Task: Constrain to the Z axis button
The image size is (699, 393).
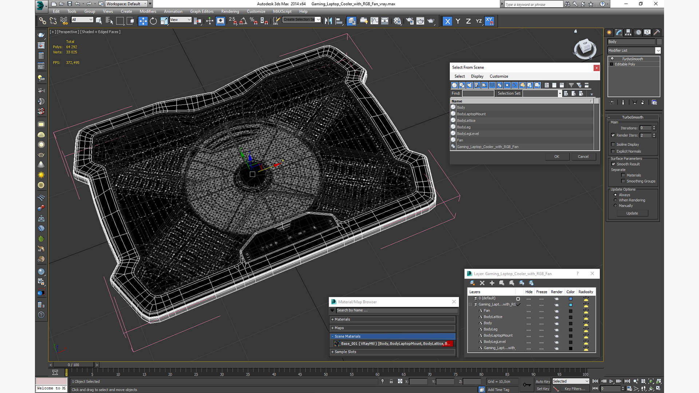Action: (x=468, y=21)
